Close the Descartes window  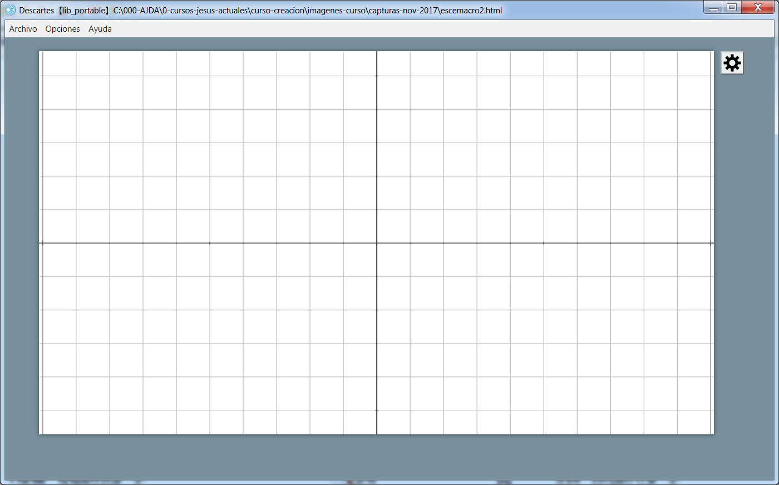757,8
